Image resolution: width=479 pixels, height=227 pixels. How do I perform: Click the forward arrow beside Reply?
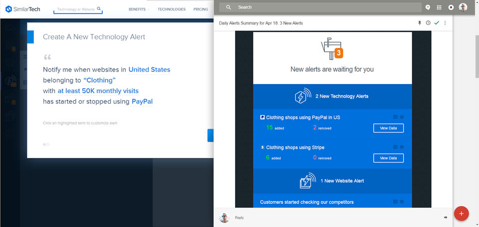(x=446, y=217)
